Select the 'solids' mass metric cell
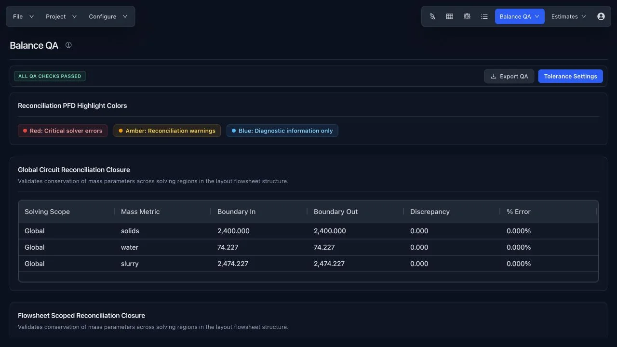The height and width of the screenshot is (347, 617). tap(162, 231)
